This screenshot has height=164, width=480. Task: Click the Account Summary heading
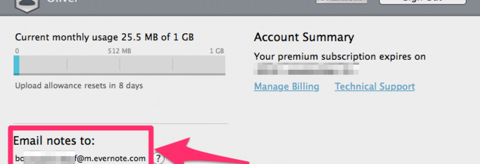point(304,37)
